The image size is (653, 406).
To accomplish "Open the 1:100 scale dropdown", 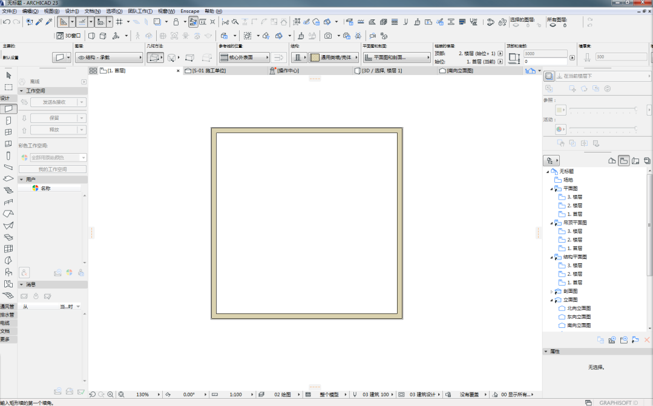I will [x=235, y=395].
